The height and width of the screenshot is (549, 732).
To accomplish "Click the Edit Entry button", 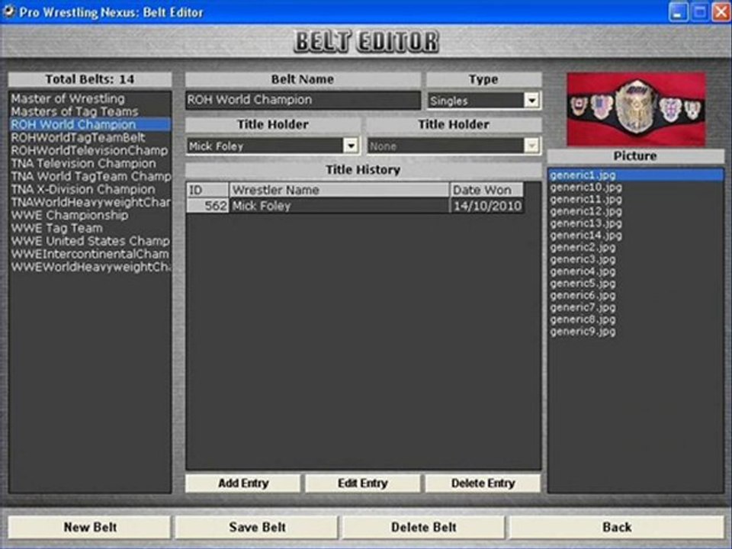I will click(363, 483).
